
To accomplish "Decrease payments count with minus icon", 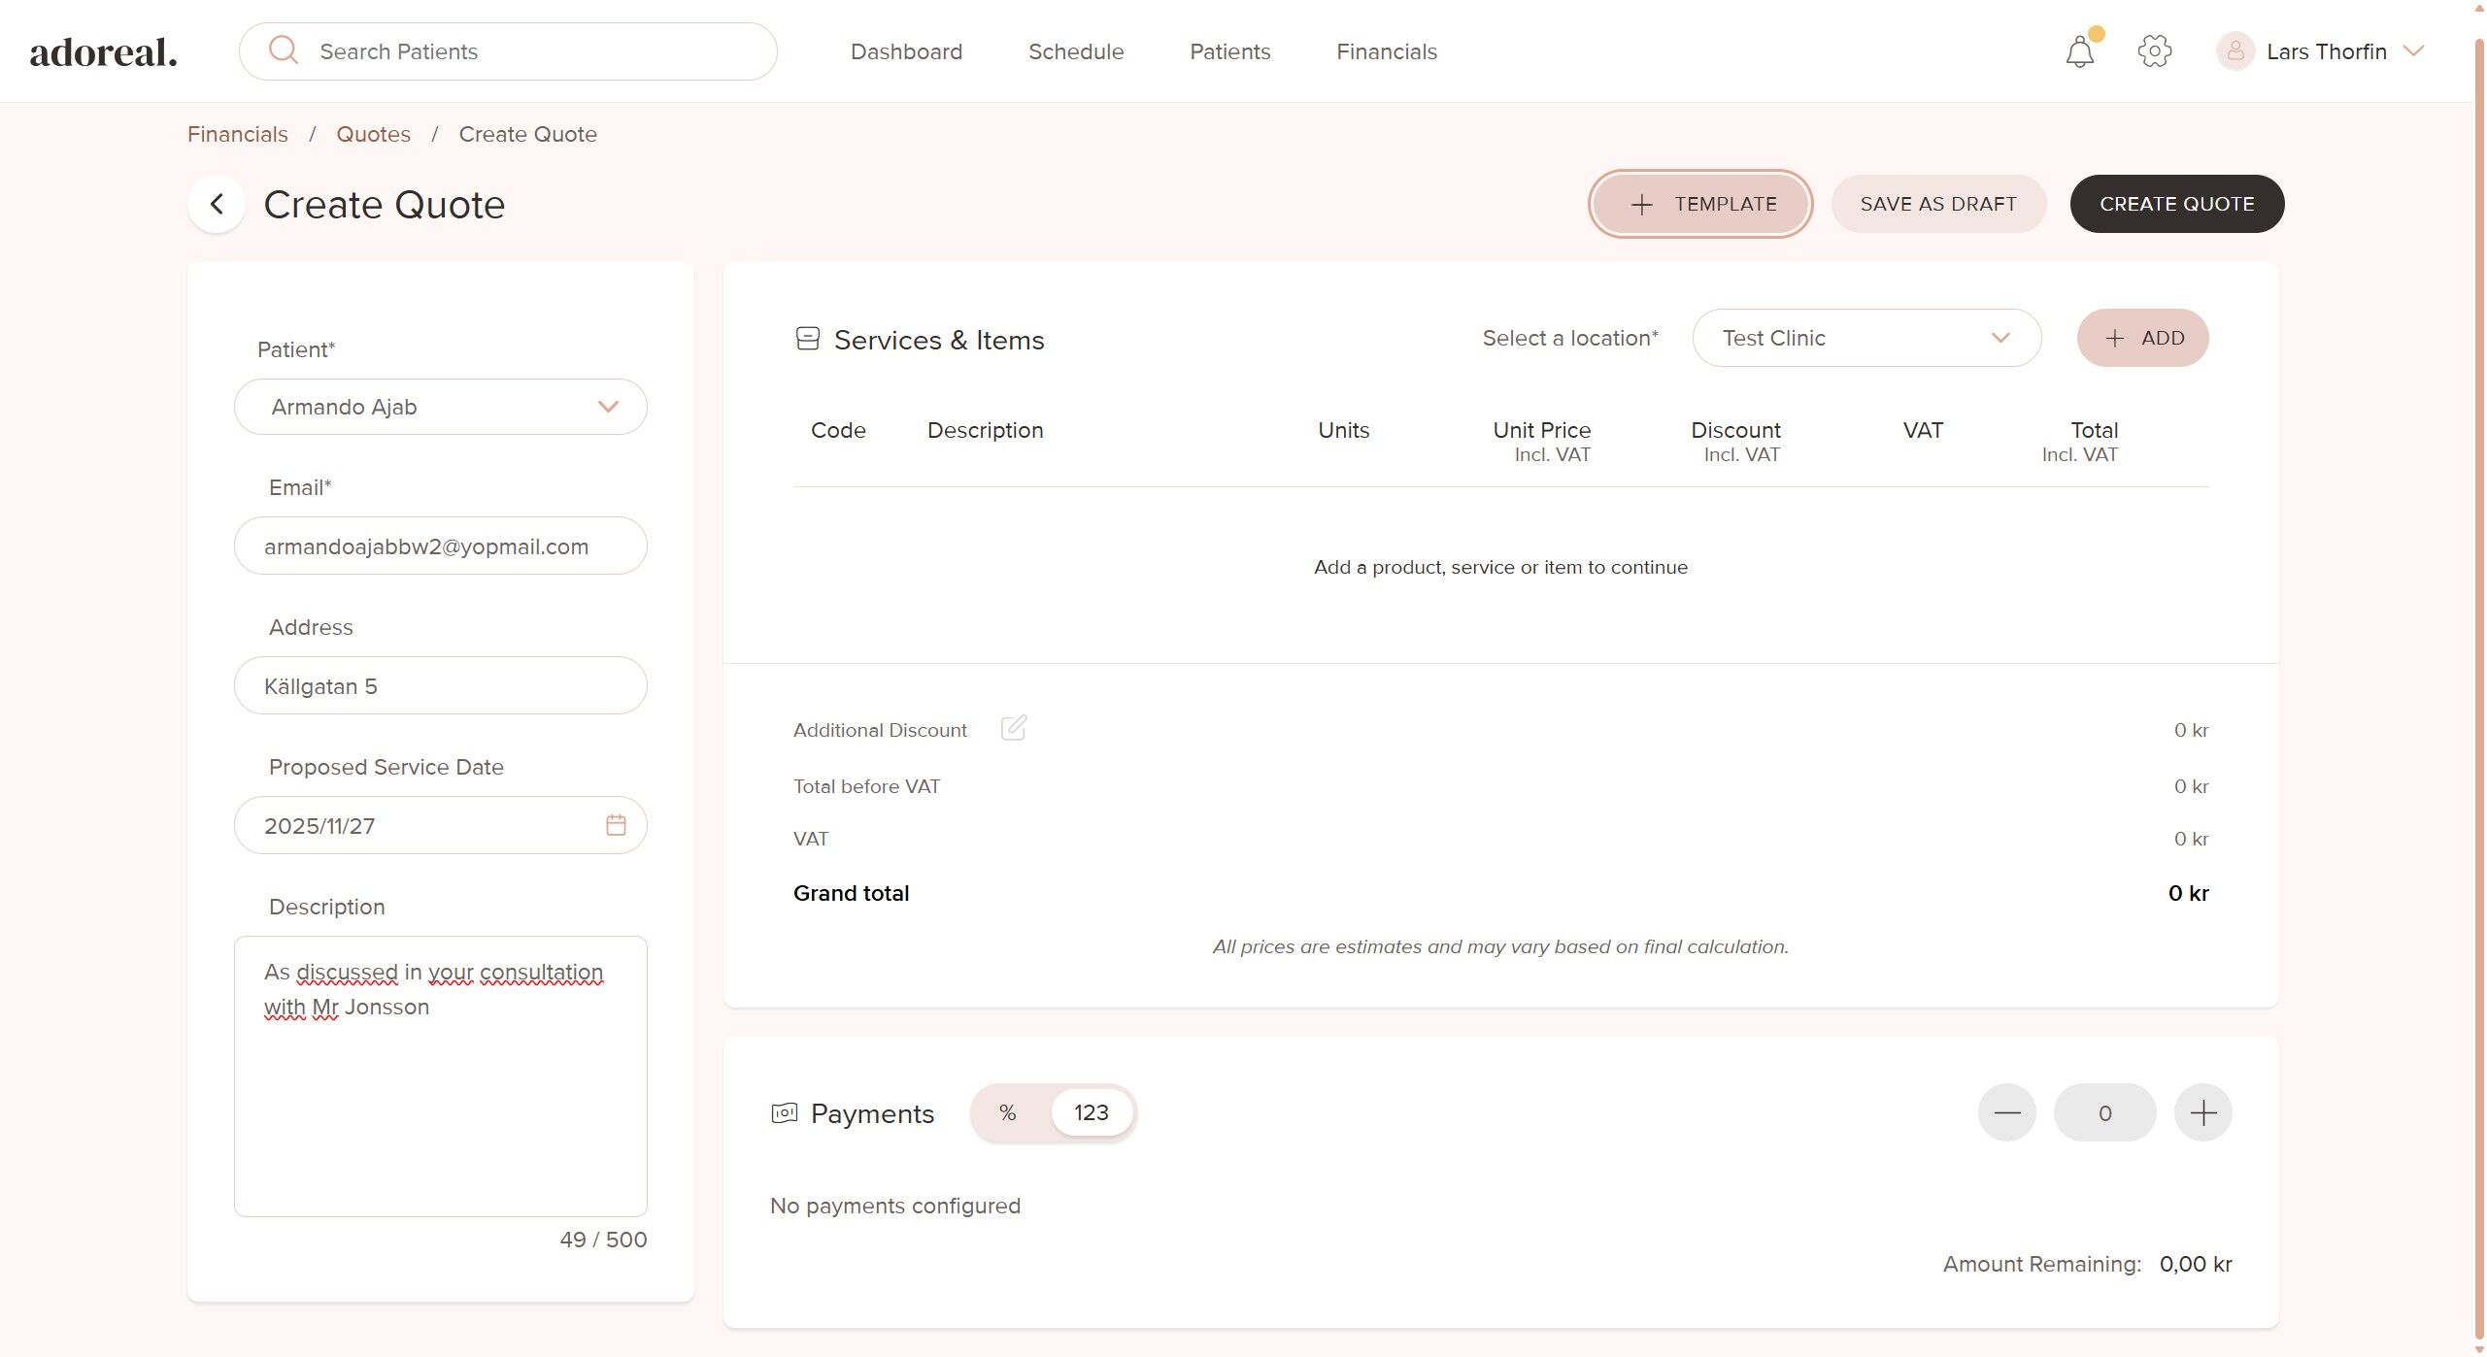I will [x=2006, y=1112].
